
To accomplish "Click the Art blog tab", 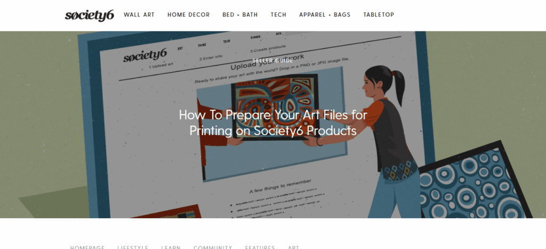I will [293, 247].
